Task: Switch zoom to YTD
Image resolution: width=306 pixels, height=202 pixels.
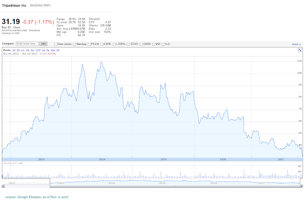Action: 38,50
